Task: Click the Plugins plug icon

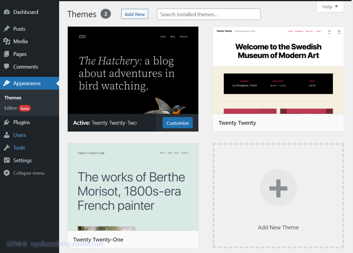Action: click(x=7, y=122)
